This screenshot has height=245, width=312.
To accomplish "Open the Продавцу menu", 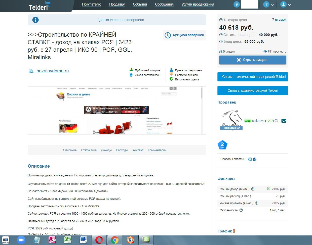I will click(x=117, y=4).
